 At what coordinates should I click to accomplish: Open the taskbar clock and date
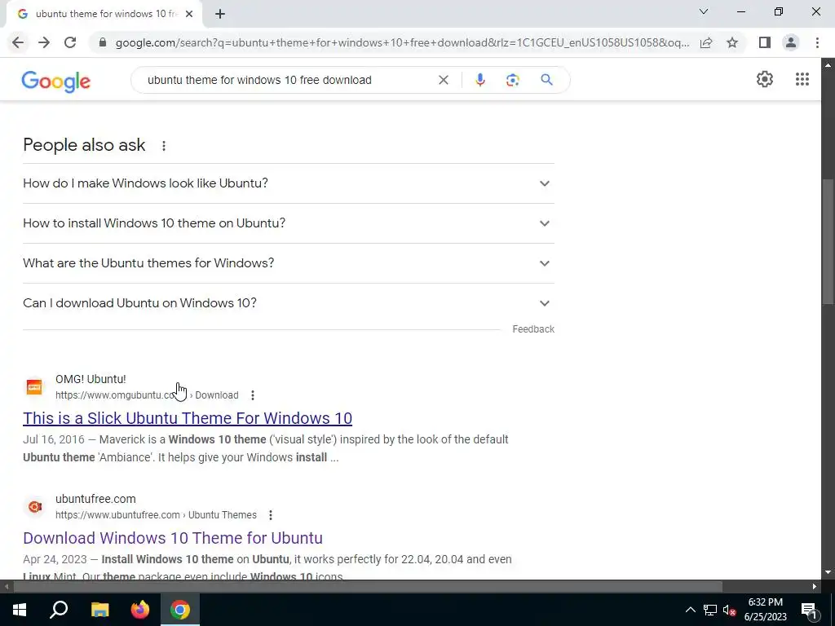click(765, 610)
